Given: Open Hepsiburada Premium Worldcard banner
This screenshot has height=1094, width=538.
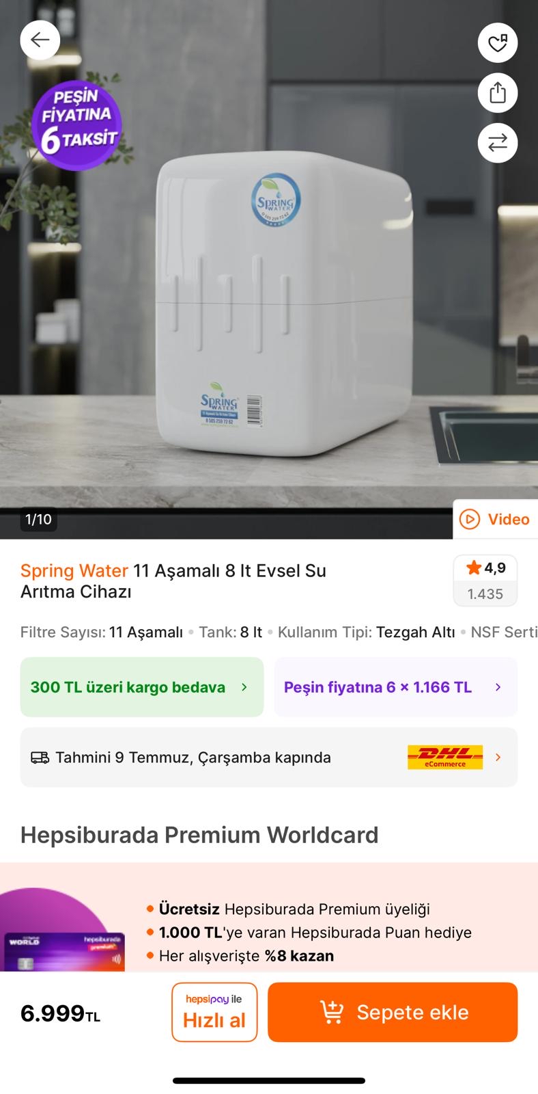Looking at the screenshot, I should point(269,917).
